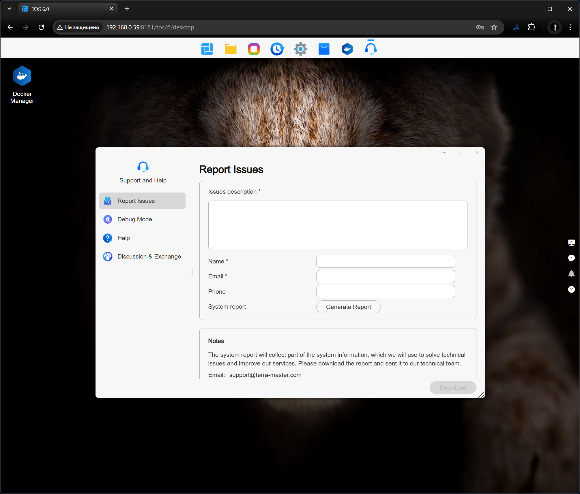
Task: Open Control Panel gear icon
Action: pyautogui.click(x=300, y=49)
